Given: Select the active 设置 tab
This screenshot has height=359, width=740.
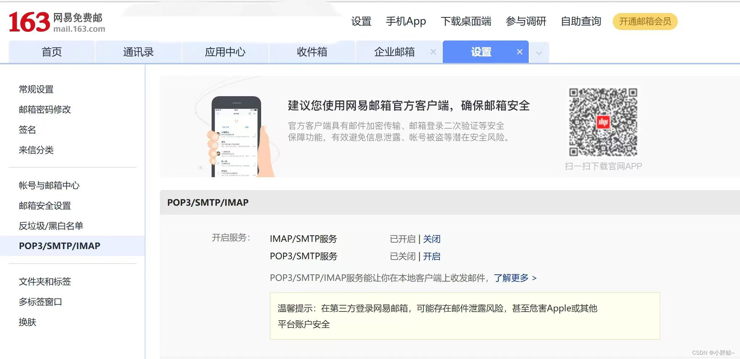Looking at the screenshot, I should 481,52.
